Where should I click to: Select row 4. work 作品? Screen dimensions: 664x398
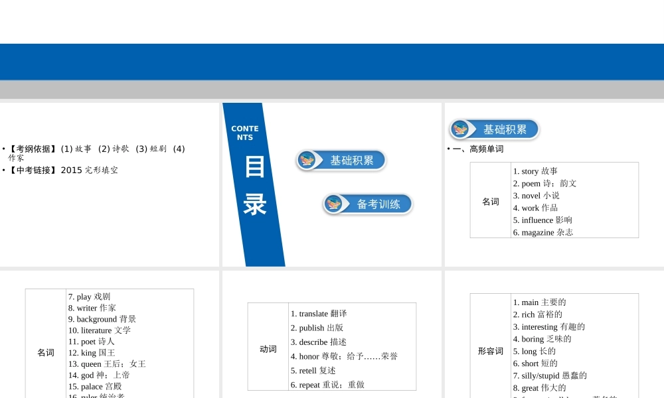535,208
